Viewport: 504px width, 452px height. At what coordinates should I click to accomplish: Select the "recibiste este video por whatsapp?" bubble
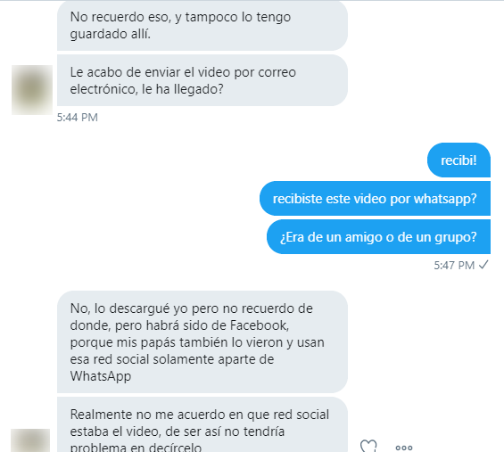(x=375, y=199)
